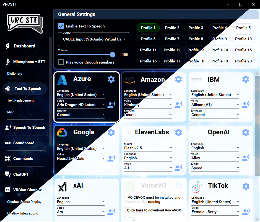The width and height of the screenshot is (260, 222).
Task: Open the TikTok settings gear
Action: point(246,186)
